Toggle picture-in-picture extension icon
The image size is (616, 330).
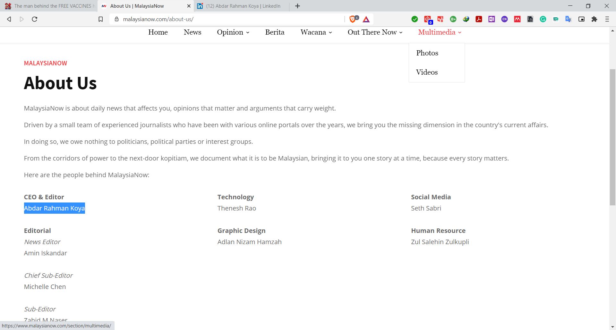tap(581, 19)
